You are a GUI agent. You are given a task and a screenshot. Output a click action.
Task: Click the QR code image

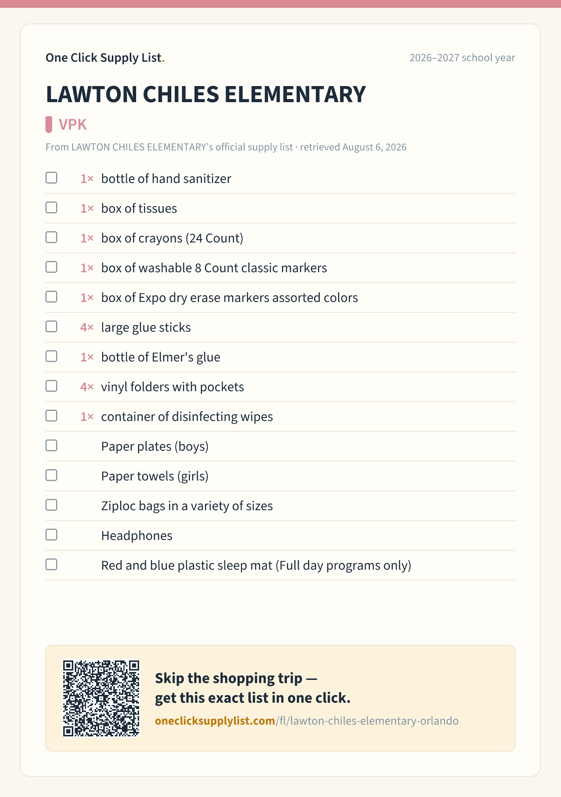(101, 698)
